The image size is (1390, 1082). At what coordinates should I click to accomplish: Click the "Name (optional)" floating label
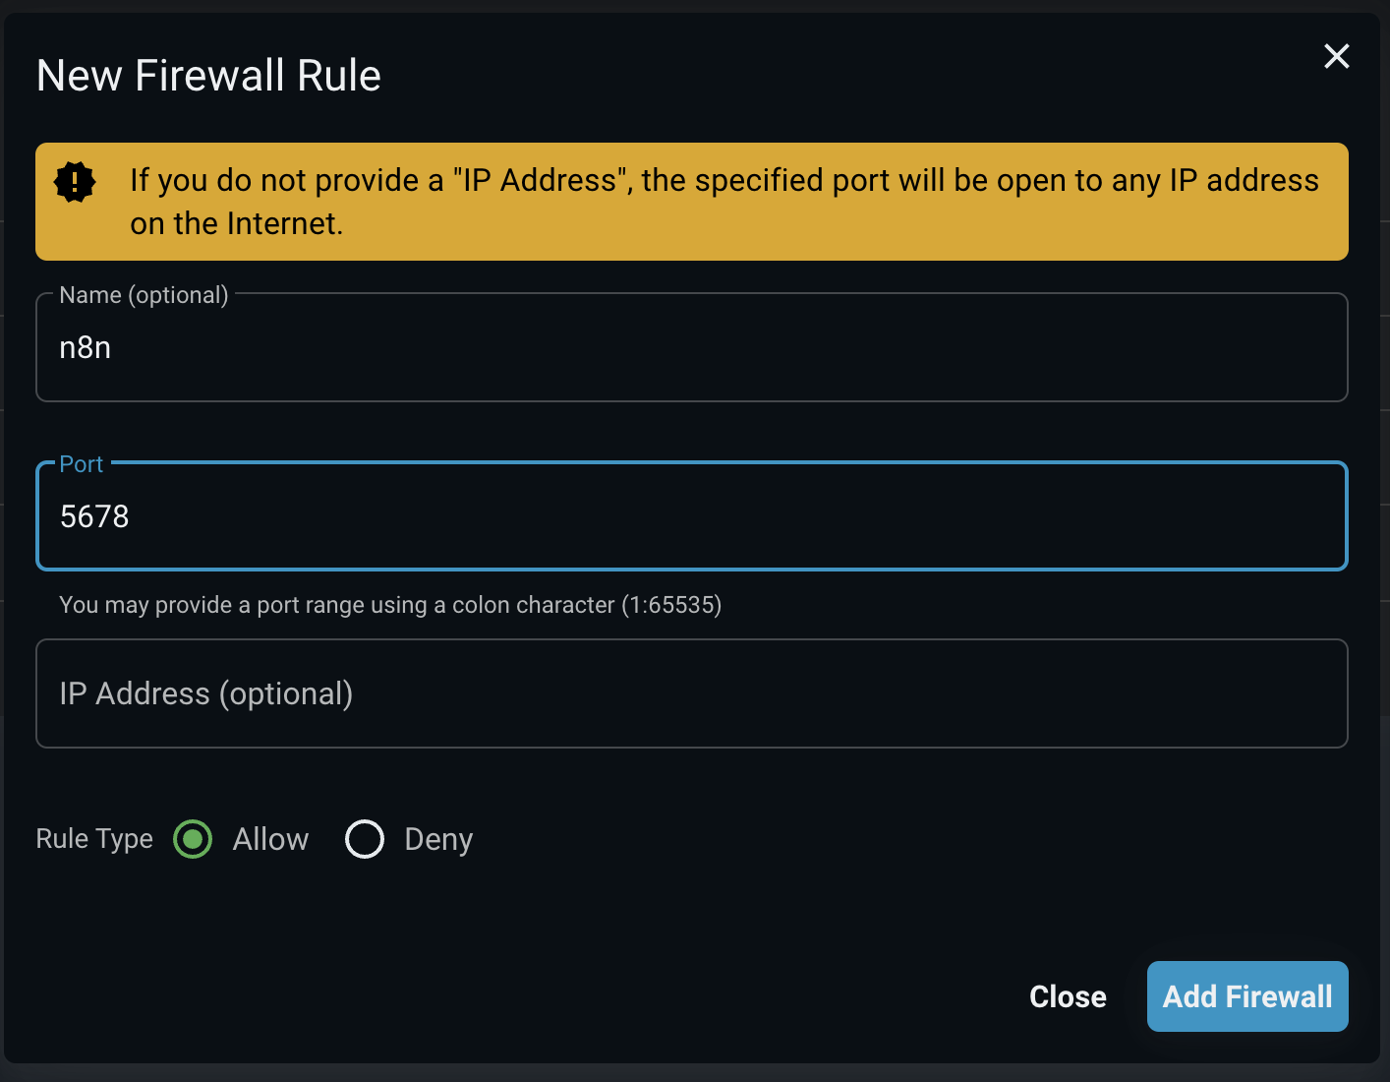[144, 295]
